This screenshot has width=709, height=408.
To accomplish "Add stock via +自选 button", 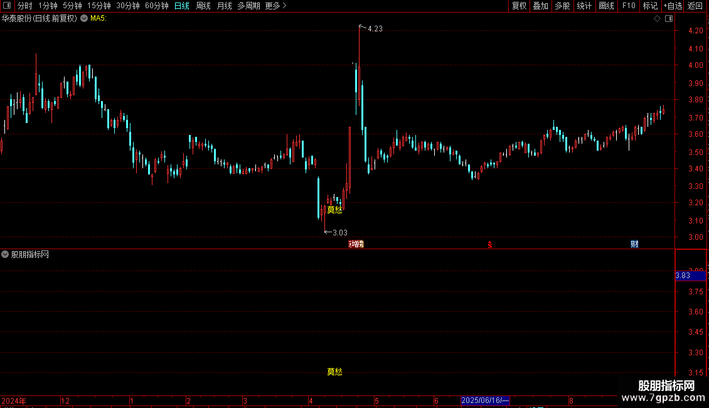I will coord(673,6).
